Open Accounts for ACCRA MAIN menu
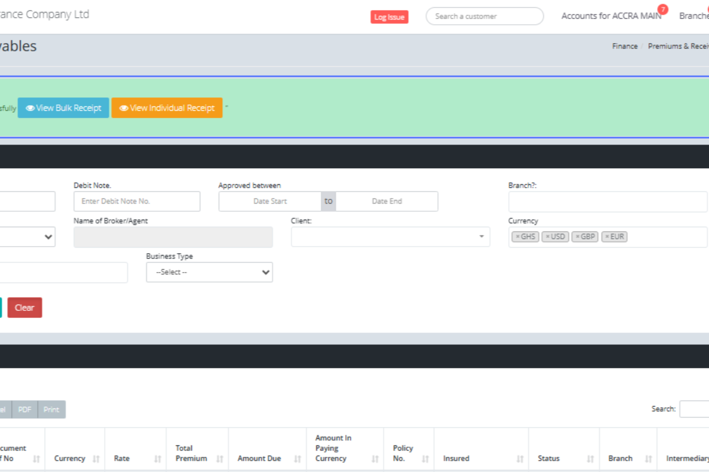The image size is (709, 472). coord(611,16)
